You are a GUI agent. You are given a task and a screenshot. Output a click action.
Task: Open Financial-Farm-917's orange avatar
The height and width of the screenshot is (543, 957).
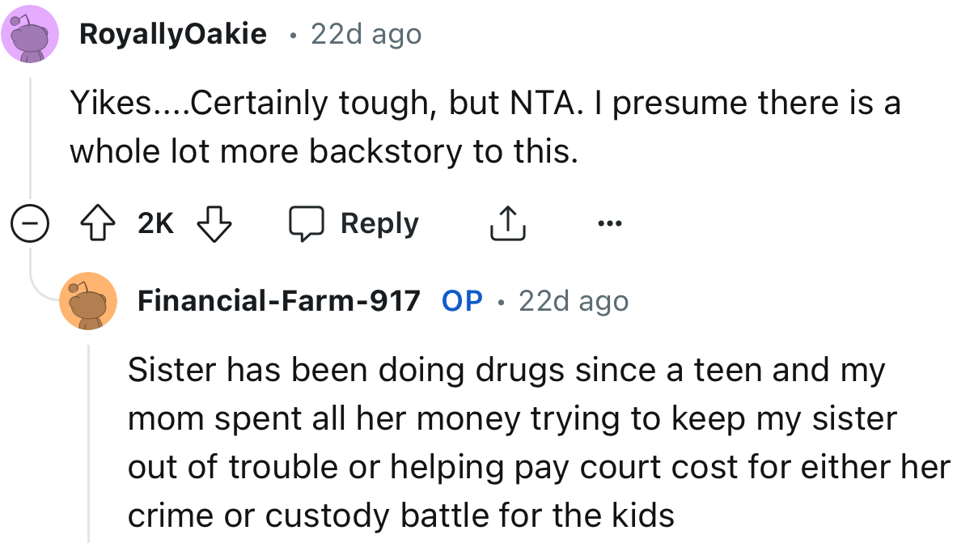[88, 301]
